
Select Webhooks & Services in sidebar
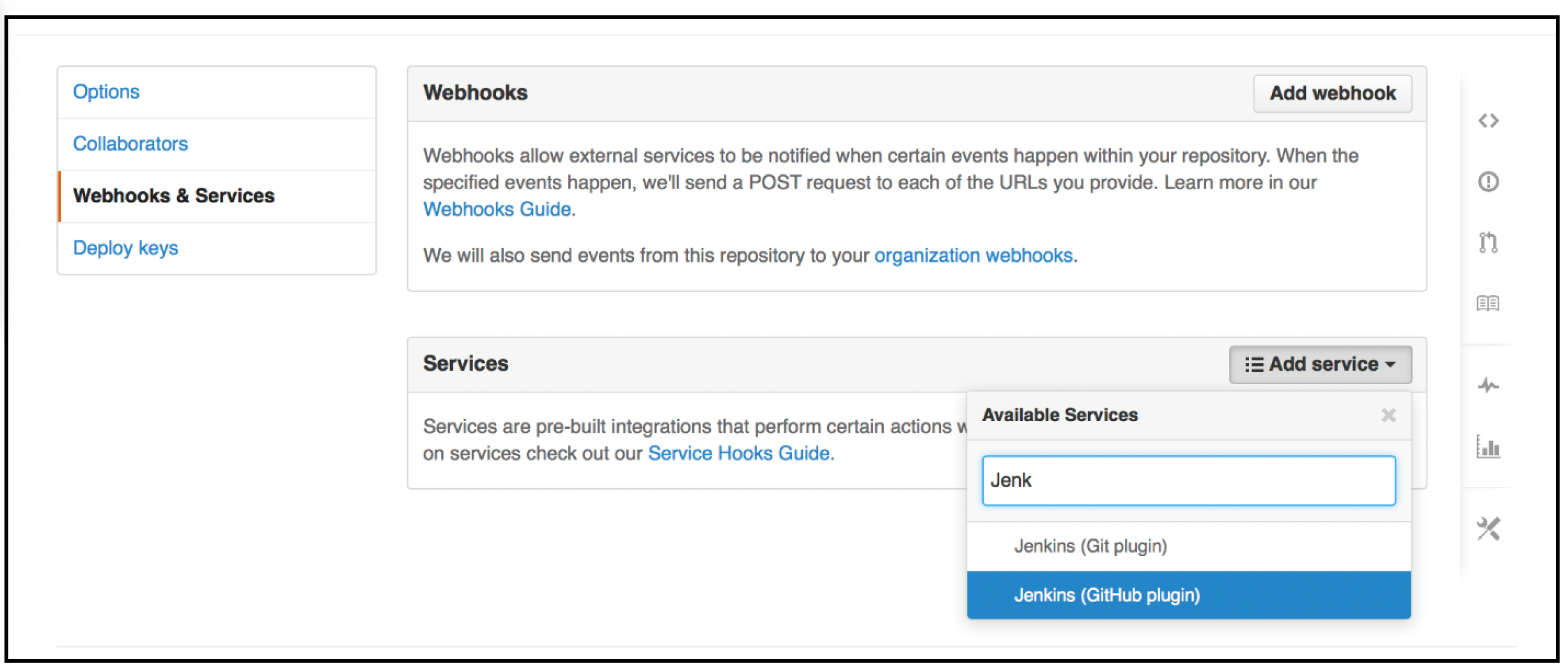coord(174,196)
